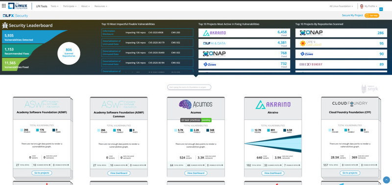The height and width of the screenshot is (185, 392).
Task: Click the Akraino card logo
Action: [273, 105]
